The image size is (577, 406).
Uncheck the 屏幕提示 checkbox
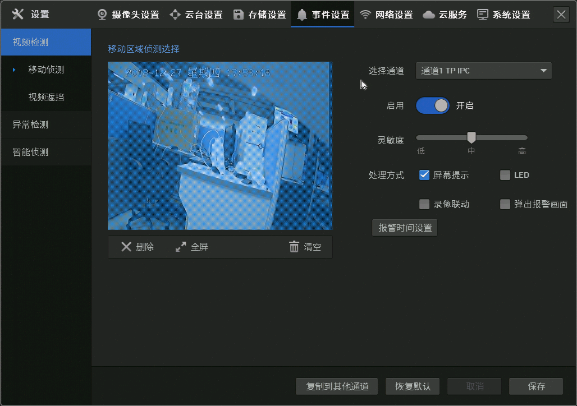424,175
